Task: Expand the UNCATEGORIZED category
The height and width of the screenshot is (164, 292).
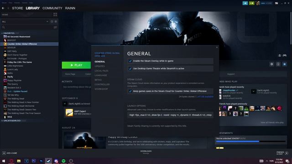Action: coord(2,121)
